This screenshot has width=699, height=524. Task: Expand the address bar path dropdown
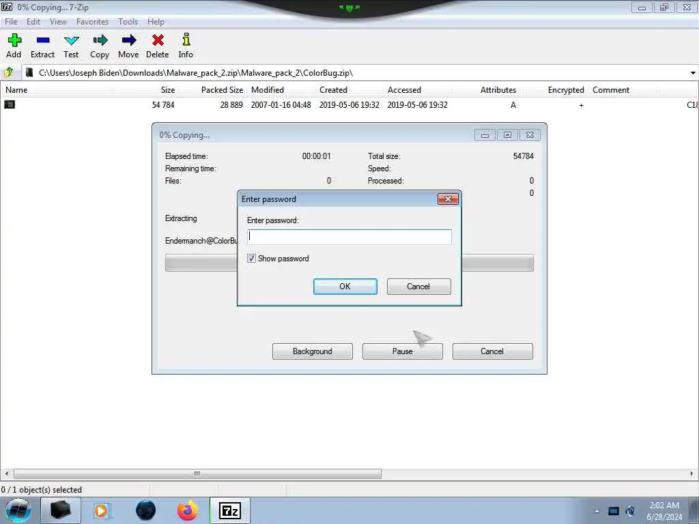coord(693,72)
